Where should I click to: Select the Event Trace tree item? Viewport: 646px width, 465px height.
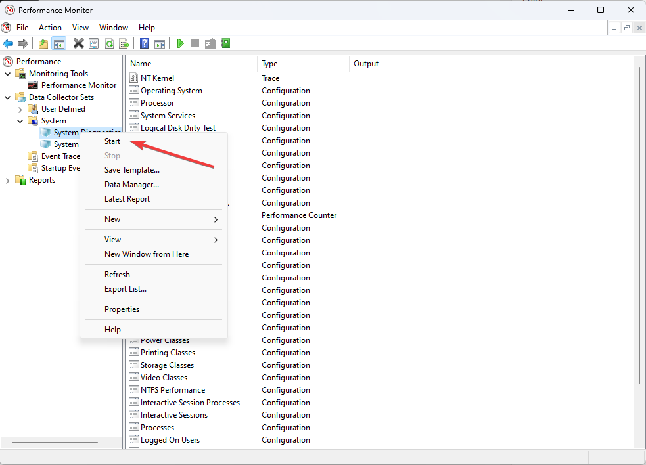click(60, 156)
